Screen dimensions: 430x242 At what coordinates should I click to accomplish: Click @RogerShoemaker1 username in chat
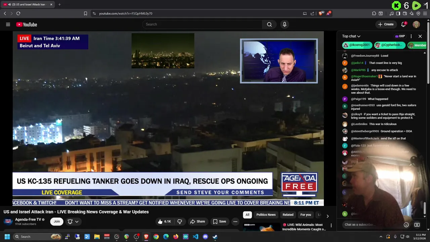(x=364, y=76)
